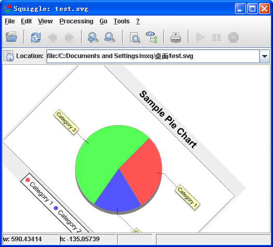The height and width of the screenshot is (247, 273).
Task: Show the DOM viewer tree icon
Action: pyautogui.click(x=151, y=37)
